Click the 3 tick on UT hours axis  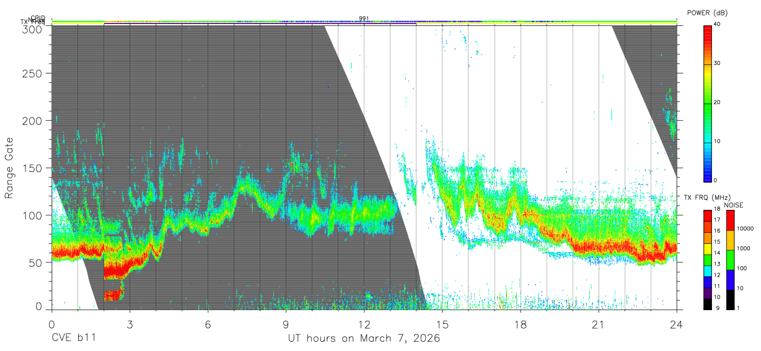(130, 324)
